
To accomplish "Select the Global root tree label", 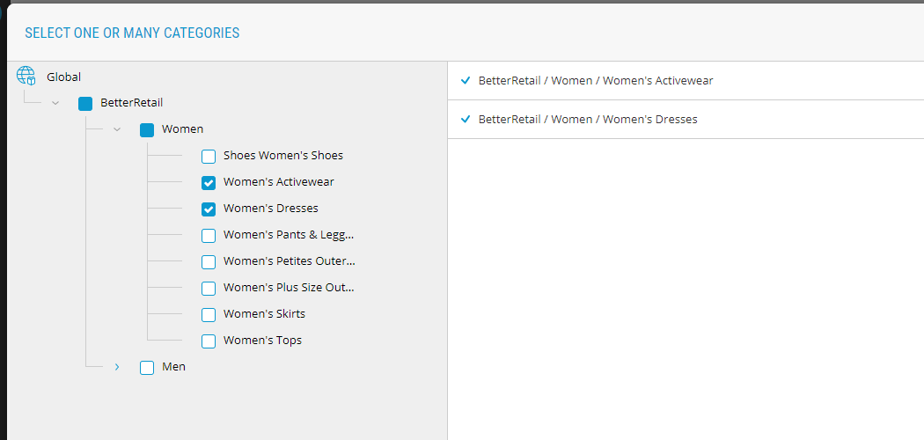I will [x=63, y=77].
